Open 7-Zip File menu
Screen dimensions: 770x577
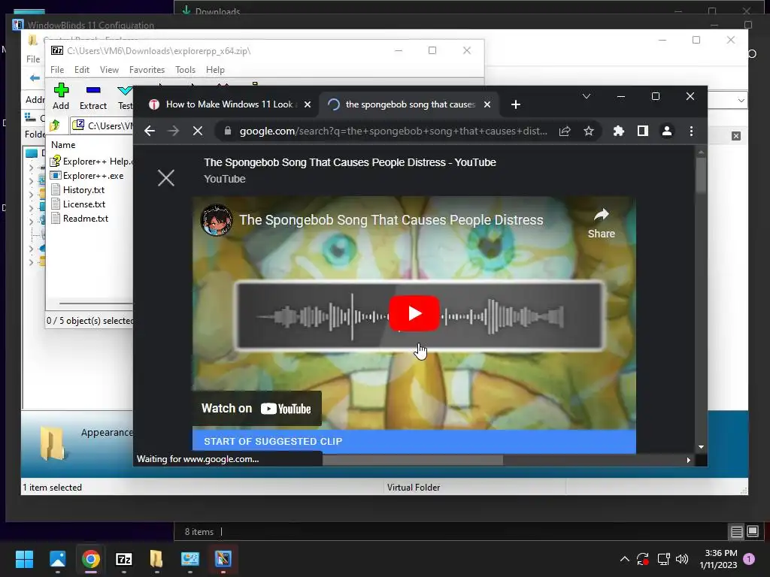pos(57,70)
